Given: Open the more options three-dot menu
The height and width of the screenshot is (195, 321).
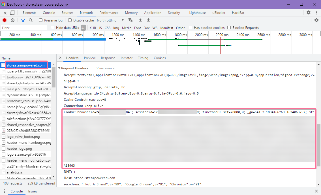Looking at the screenshot, I should 316,12.
